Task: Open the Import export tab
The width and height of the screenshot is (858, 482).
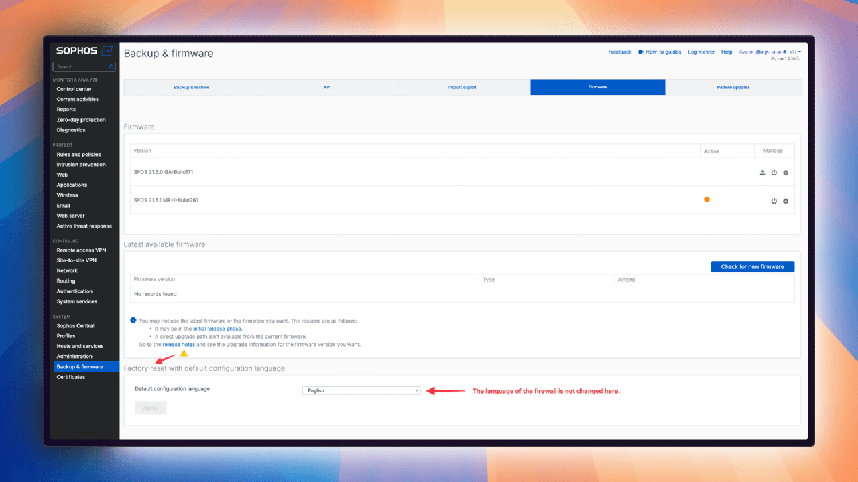Action: (x=463, y=87)
